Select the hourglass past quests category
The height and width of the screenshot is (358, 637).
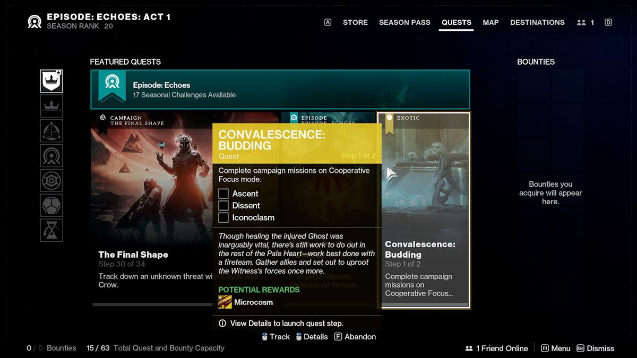click(51, 230)
